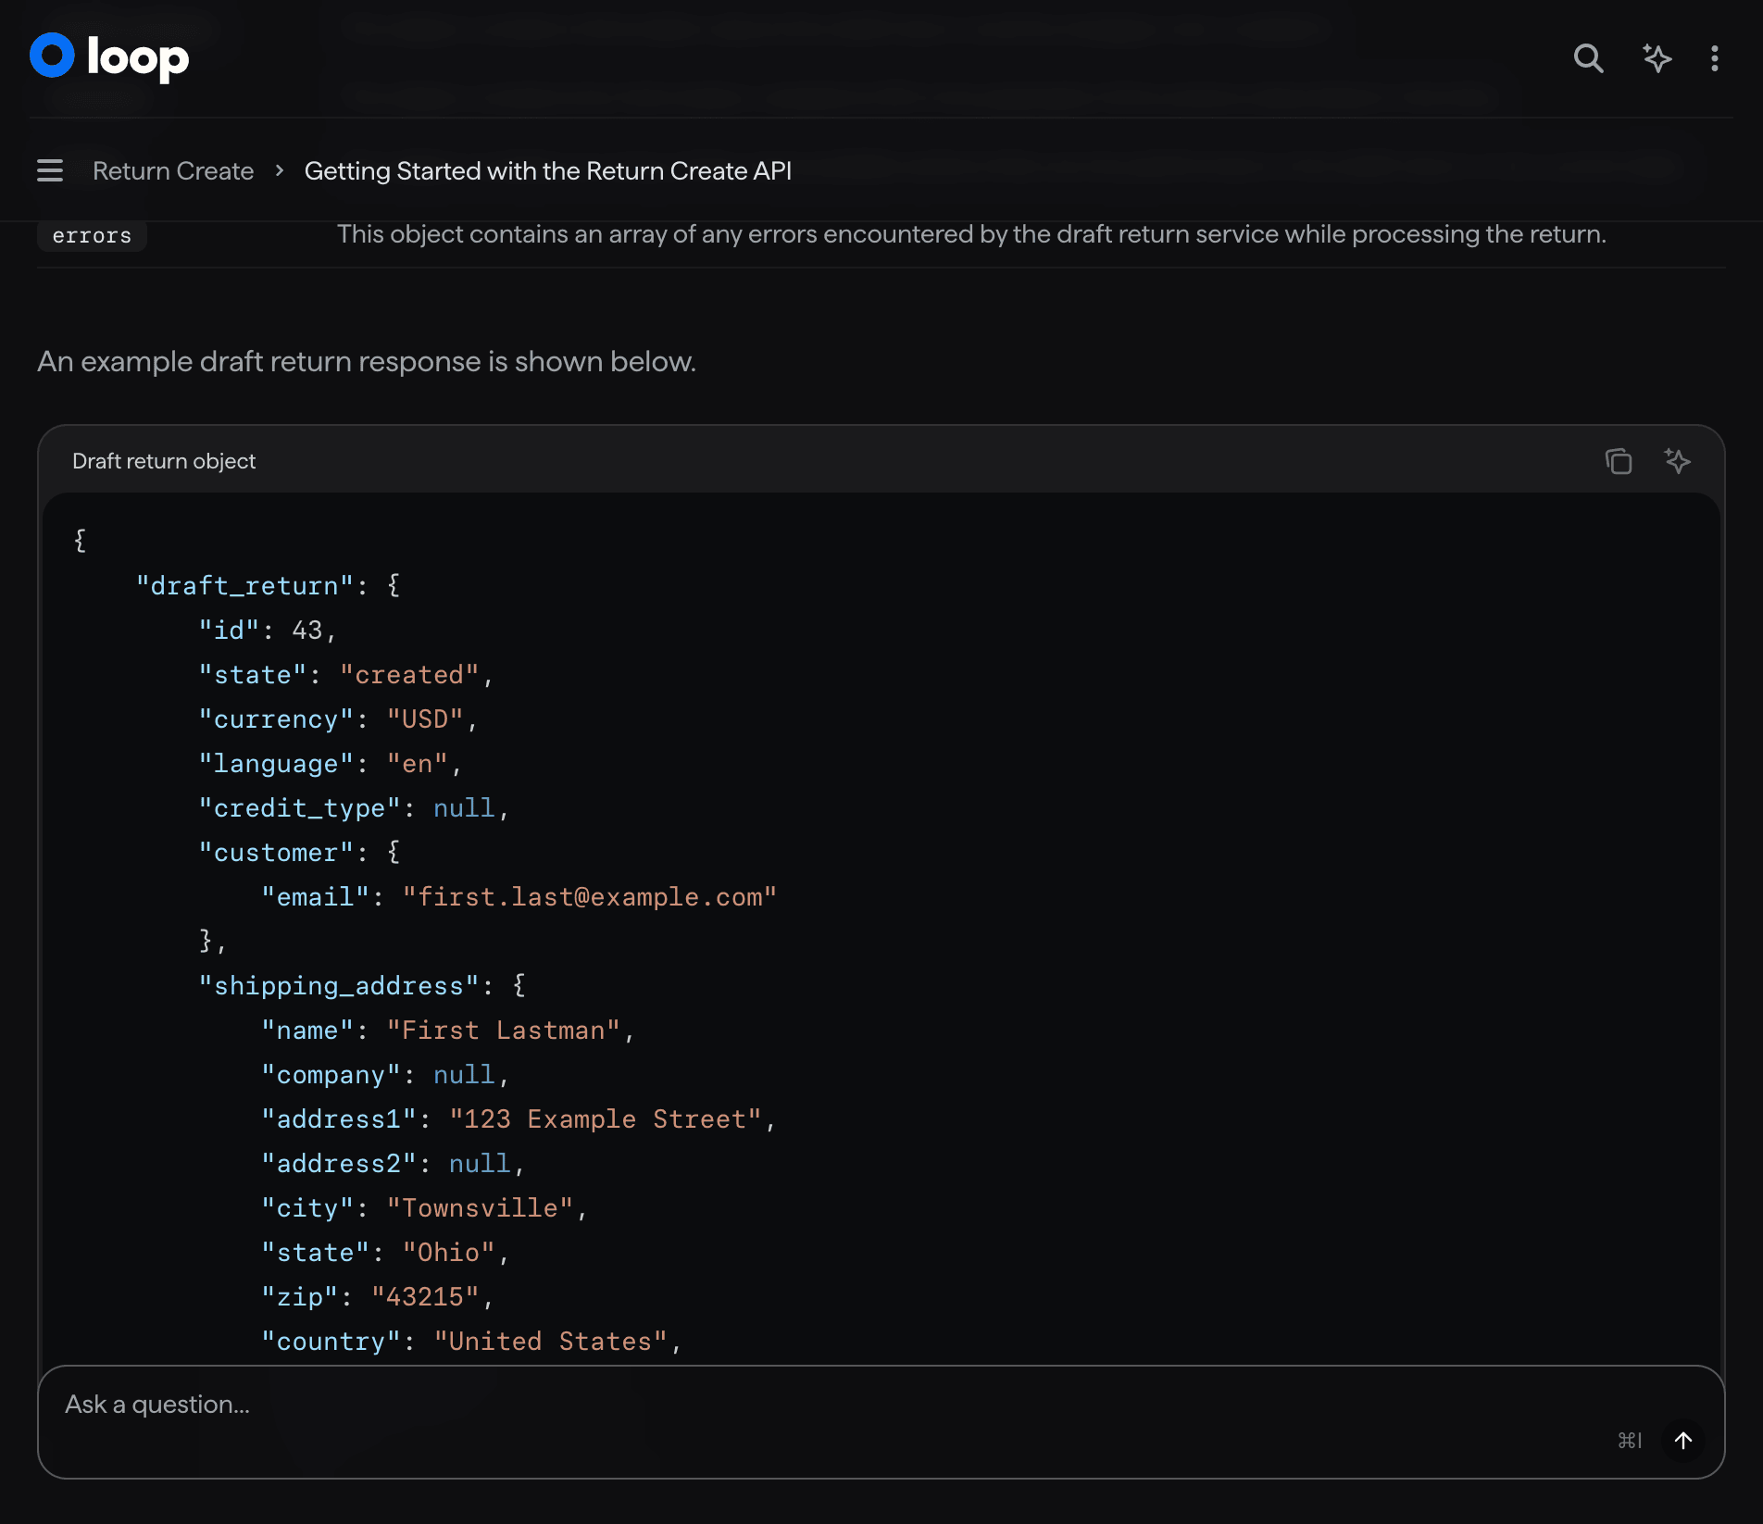1763x1524 pixels.
Task: Click the "43215" zip value
Action: (425, 1297)
